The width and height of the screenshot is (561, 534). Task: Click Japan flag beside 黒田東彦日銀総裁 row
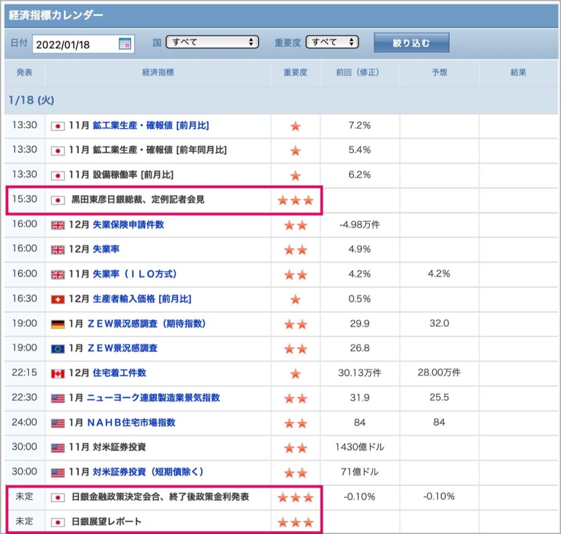[58, 200]
